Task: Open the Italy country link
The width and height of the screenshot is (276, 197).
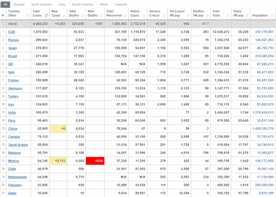Action: [11, 72]
